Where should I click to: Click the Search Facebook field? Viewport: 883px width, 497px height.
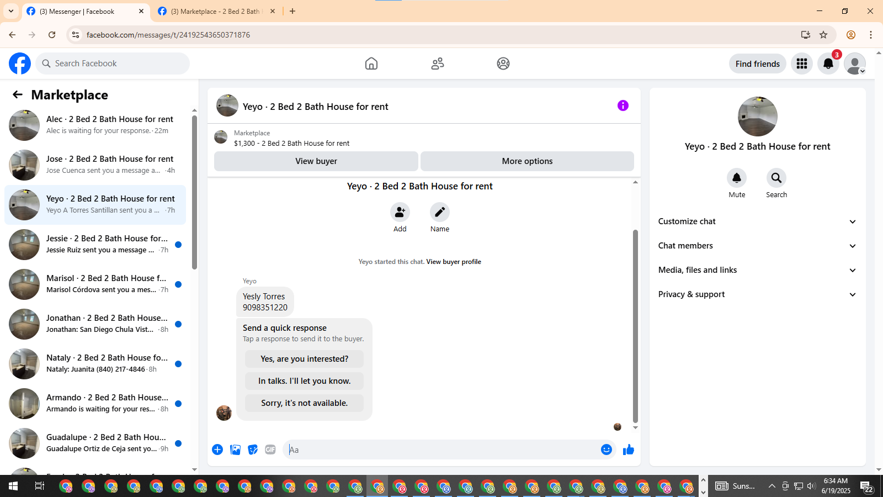pos(113,64)
